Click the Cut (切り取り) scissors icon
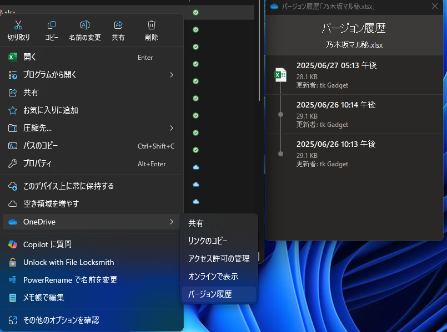The image size is (447, 332). (18, 25)
